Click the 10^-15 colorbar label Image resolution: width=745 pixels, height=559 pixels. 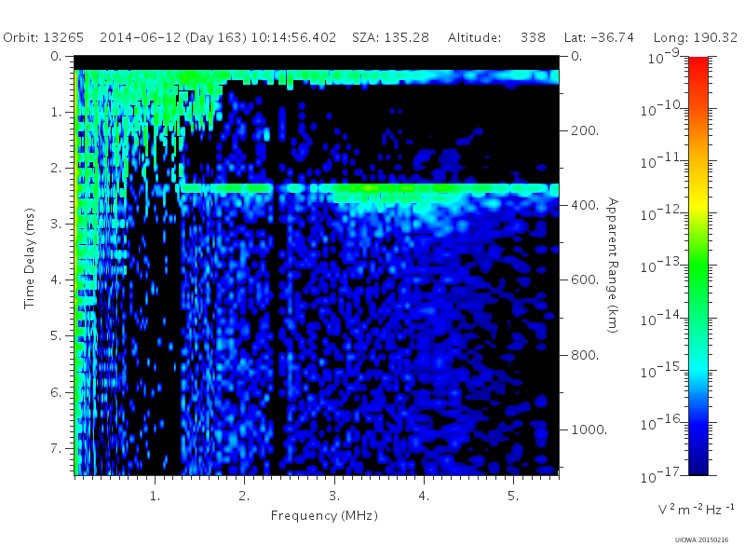click(x=662, y=370)
